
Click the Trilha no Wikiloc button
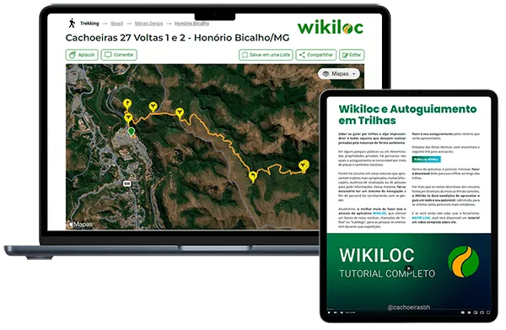point(426,160)
